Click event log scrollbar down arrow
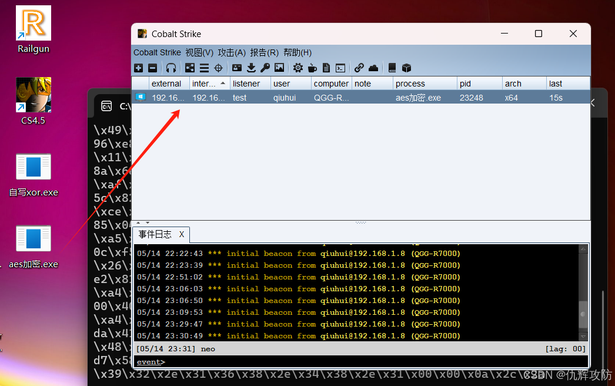 pos(583,336)
